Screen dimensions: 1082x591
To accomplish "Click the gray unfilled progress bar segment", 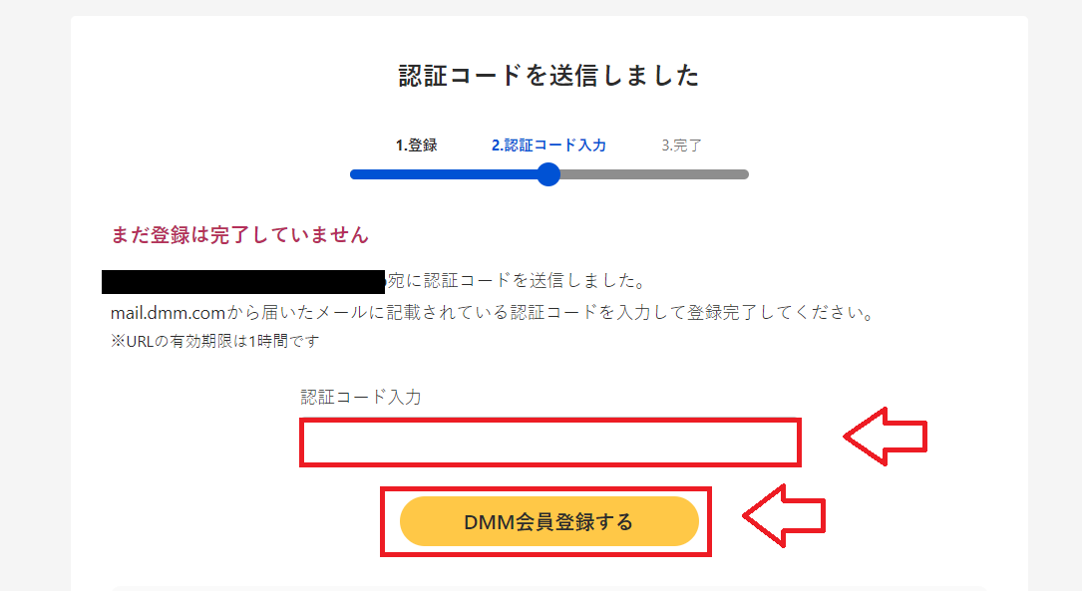I will click(x=654, y=174).
